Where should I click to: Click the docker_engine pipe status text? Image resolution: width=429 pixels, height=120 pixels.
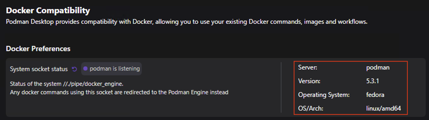coord(67,84)
